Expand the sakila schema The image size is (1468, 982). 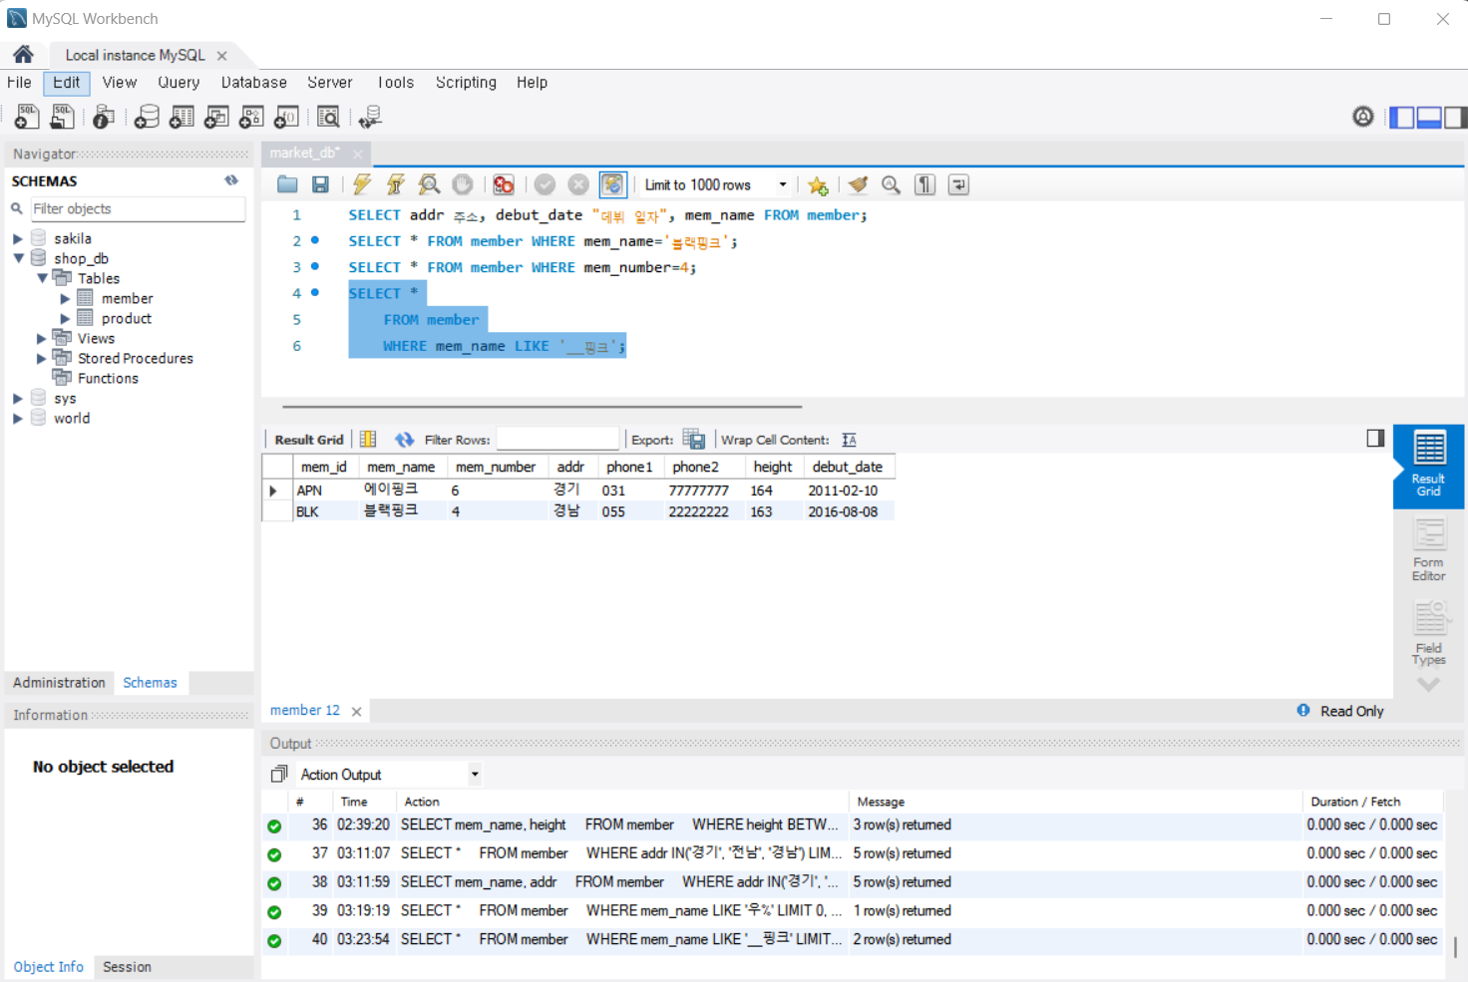coord(17,239)
